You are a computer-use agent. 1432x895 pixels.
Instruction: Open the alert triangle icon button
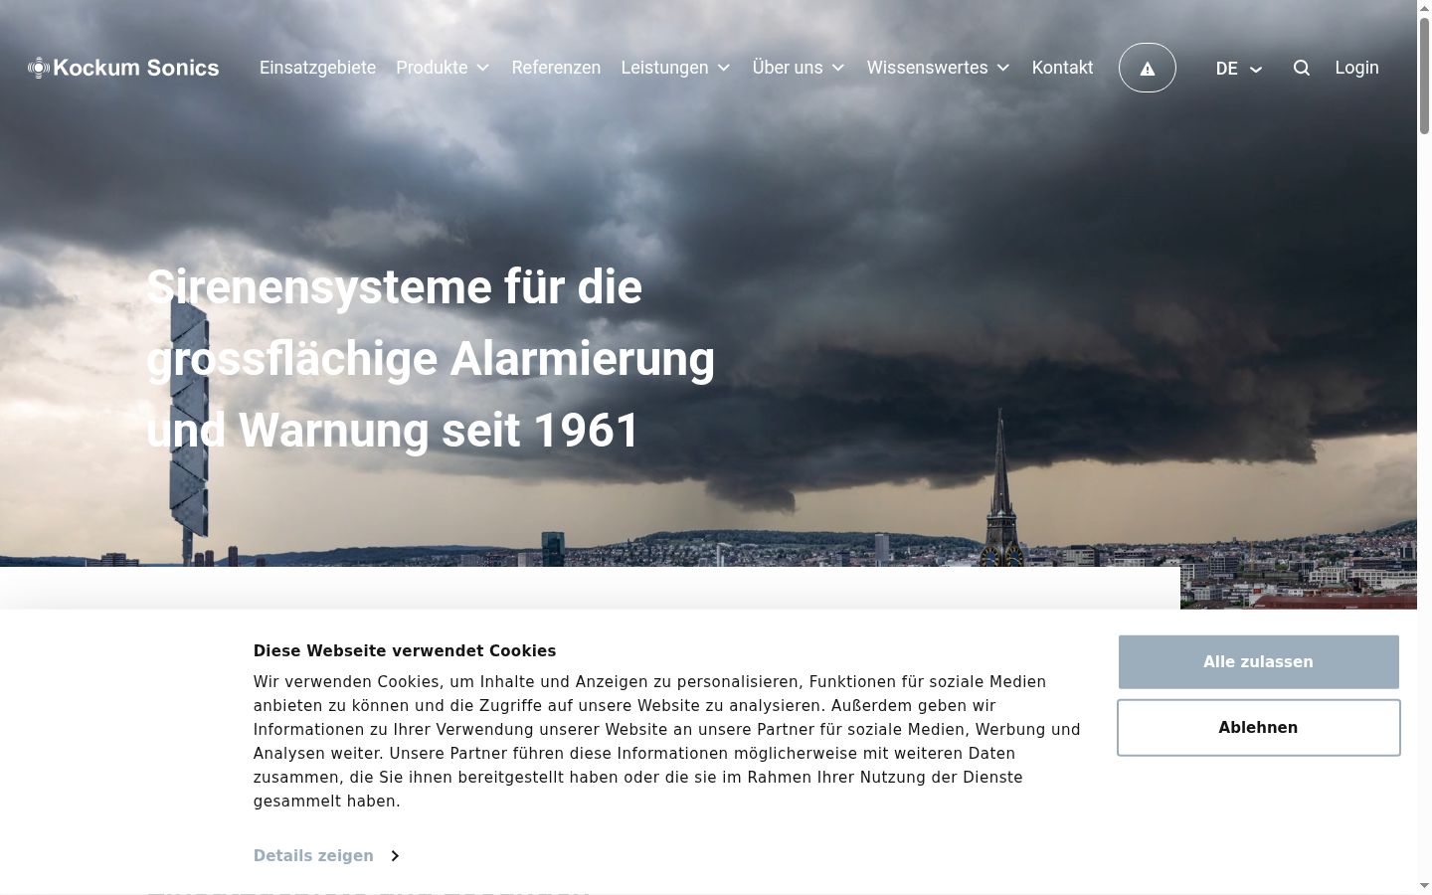tap(1147, 68)
